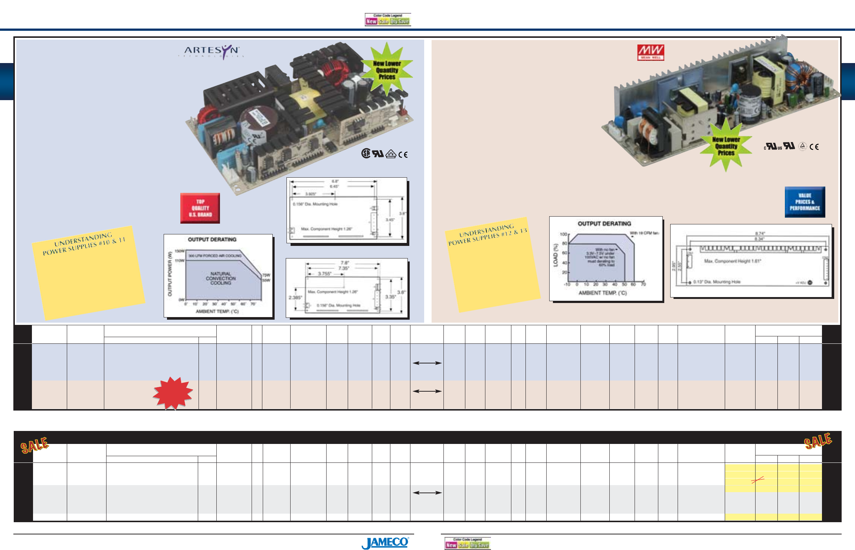The image size is (855, 550).
Task: Click the UL mark beside the Artesyn unit
Action: point(378,154)
